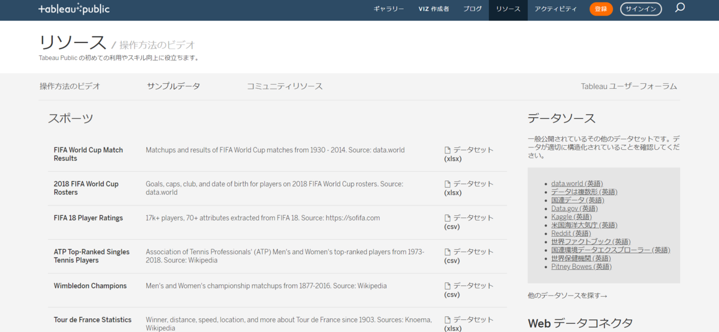Switch to コミュニティリソース tab
The height and width of the screenshot is (332, 719).
click(285, 86)
